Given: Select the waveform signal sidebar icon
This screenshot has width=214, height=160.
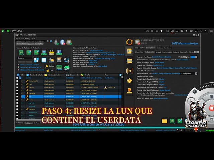Looking at the screenshot, I should (129, 71).
